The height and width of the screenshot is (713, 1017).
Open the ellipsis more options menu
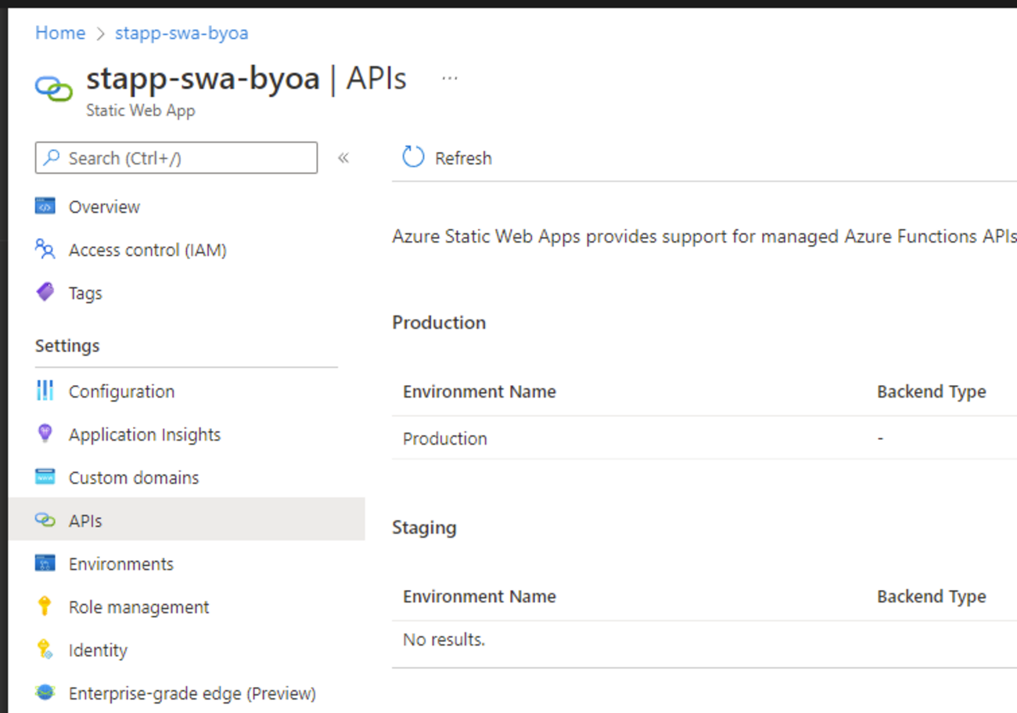pyautogui.click(x=449, y=78)
